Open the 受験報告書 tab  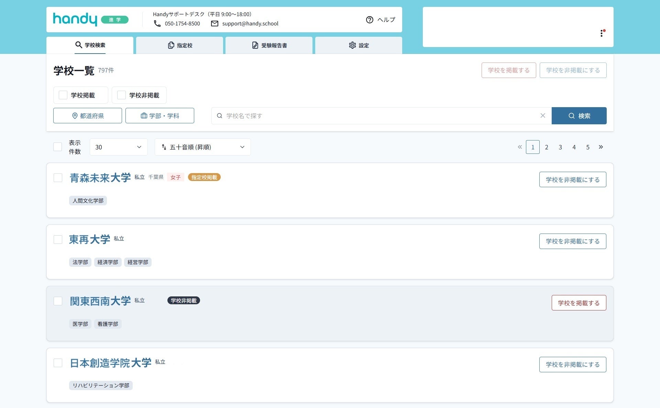click(x=269, y=45)
